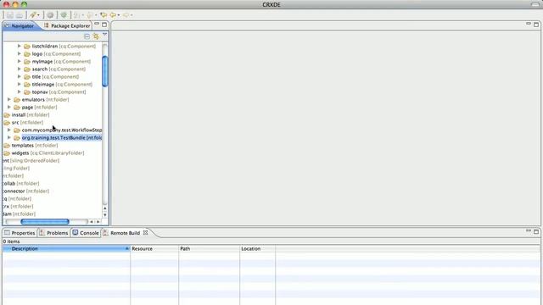Select the crx [nt:folder] row
Screen dimensions: 543x305
pyautogui.click(x=18, y=206)
